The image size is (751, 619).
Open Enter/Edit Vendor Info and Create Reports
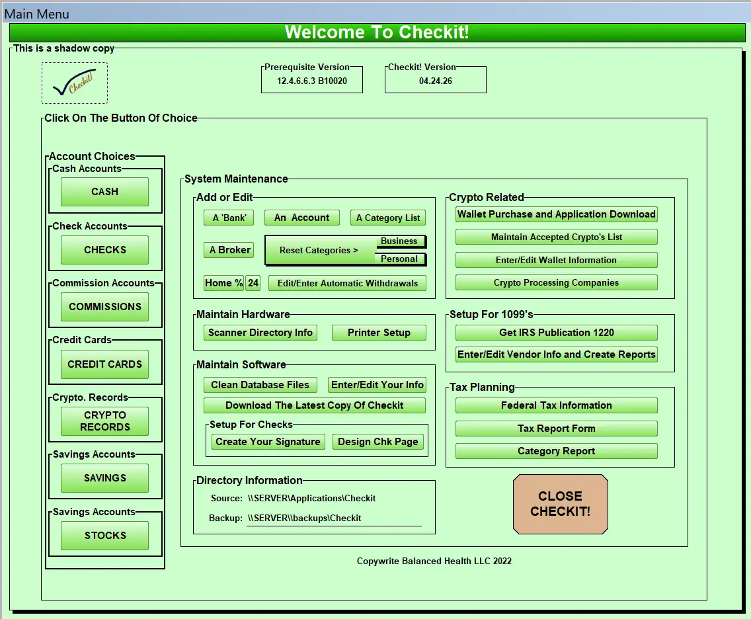pos(556,354)
